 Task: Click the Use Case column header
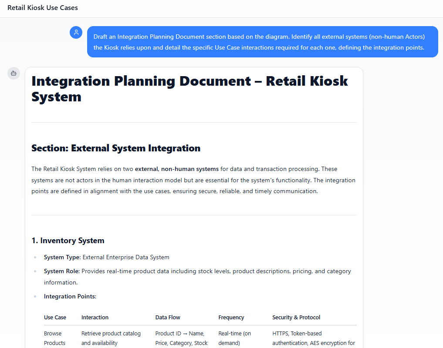[55, 318]
